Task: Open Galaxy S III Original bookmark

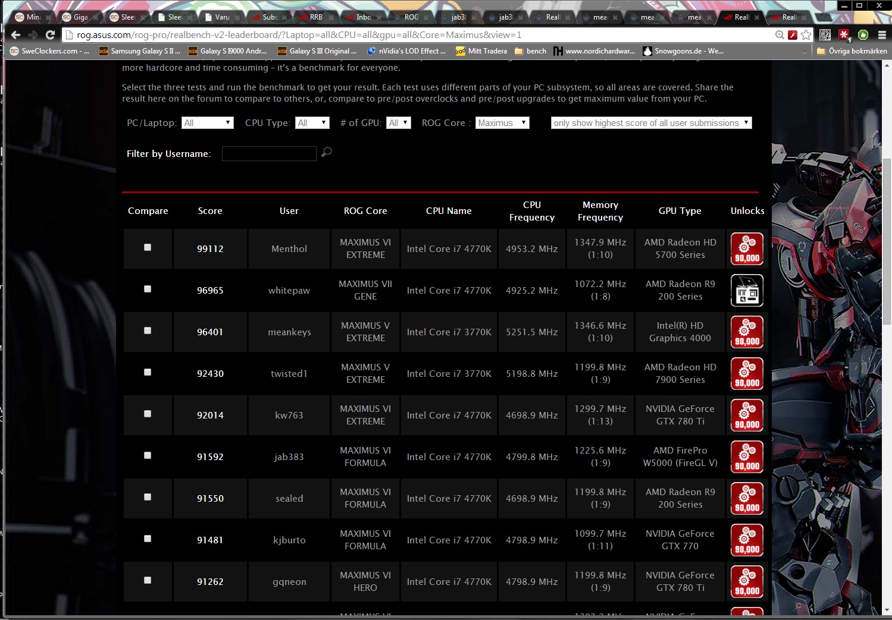Action: point(317,51)
